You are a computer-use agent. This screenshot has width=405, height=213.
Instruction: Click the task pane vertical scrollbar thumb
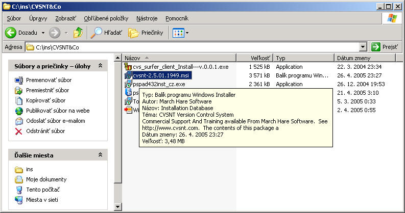(118, 122)
